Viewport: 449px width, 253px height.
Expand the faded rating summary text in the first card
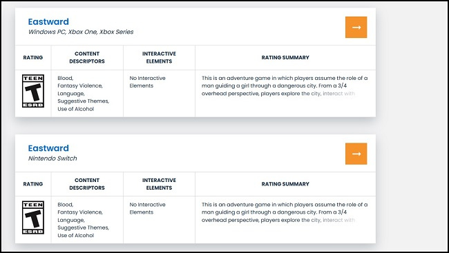coord(285,85)
